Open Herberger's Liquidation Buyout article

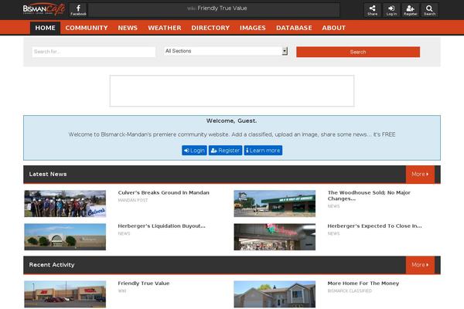pyautogui.click(x=162, y=226)
